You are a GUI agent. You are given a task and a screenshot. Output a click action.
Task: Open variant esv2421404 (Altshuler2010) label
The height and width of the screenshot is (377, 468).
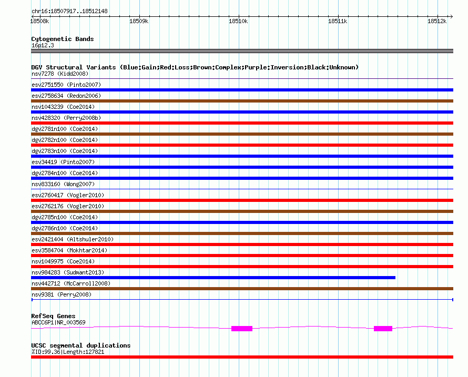point(73,239)
